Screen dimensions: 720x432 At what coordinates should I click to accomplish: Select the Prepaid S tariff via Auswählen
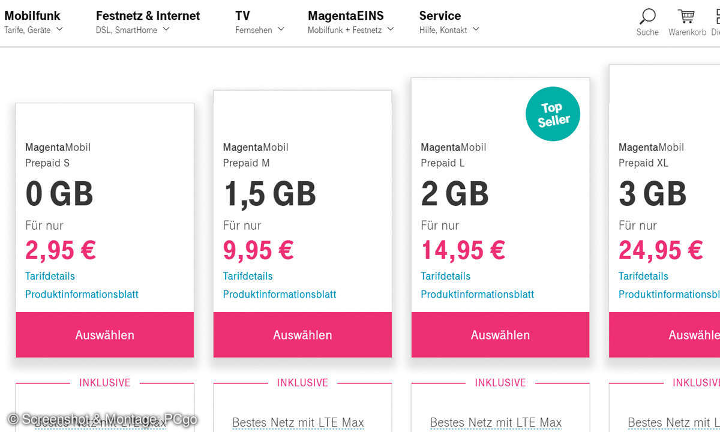(x=104, y=335)
